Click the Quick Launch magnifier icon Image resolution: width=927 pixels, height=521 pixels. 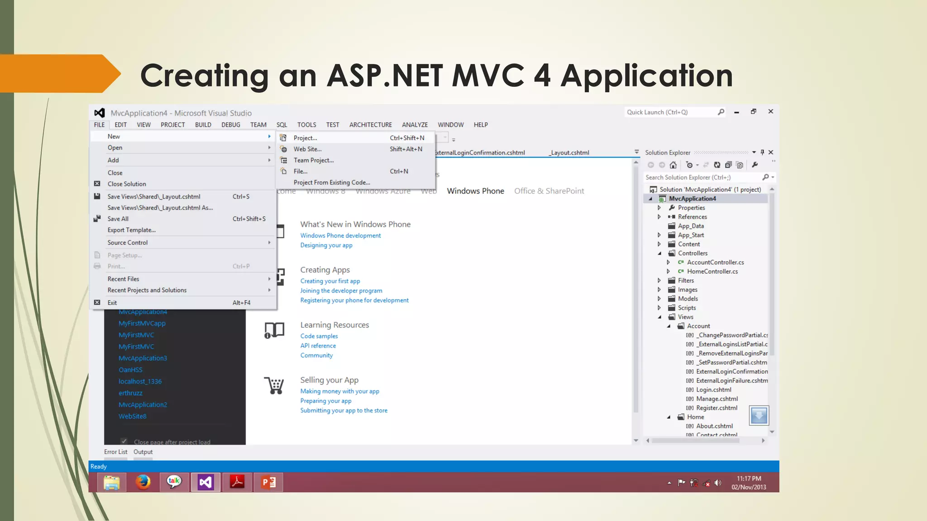point(721,112)
